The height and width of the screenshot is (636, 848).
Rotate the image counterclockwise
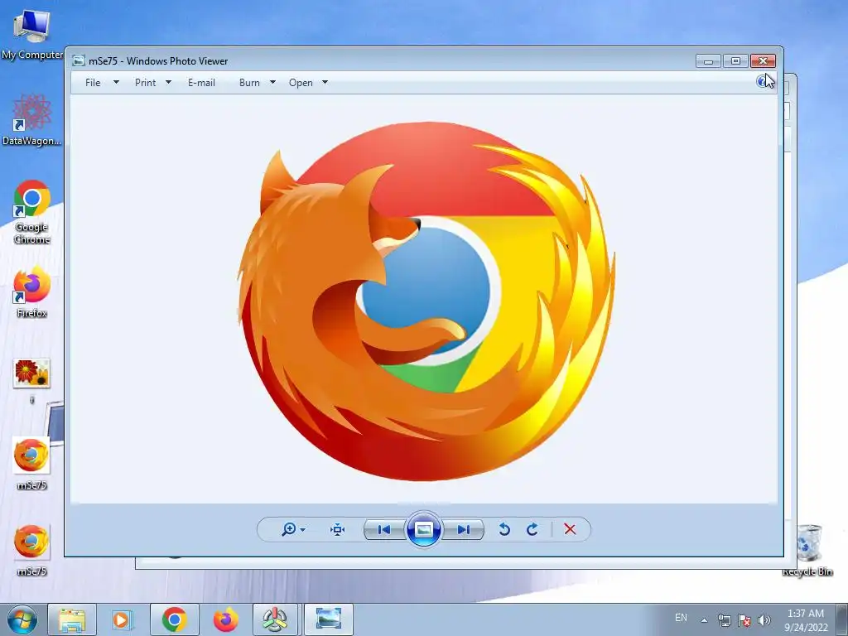[x=504, y=529]
